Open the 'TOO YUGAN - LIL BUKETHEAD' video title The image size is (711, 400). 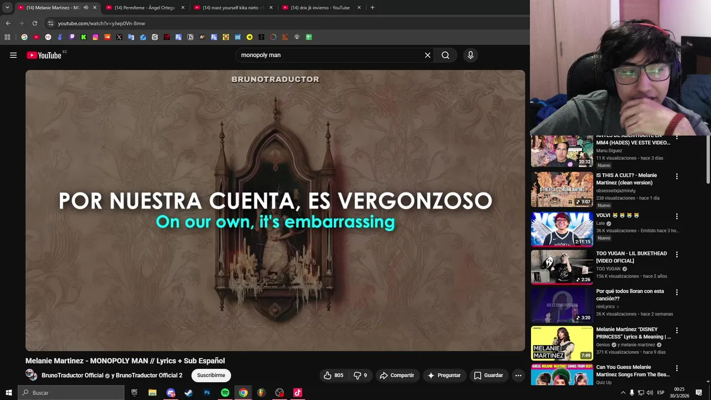coord(632,257)
